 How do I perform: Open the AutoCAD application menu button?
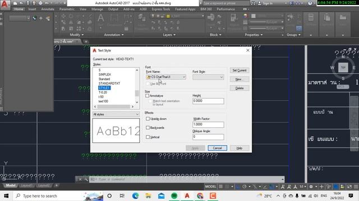pos(5,5)
